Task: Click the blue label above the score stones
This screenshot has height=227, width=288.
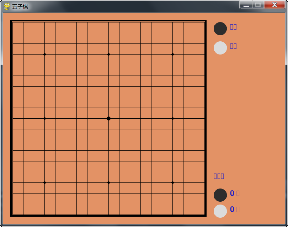Action: tap(219, 176)
